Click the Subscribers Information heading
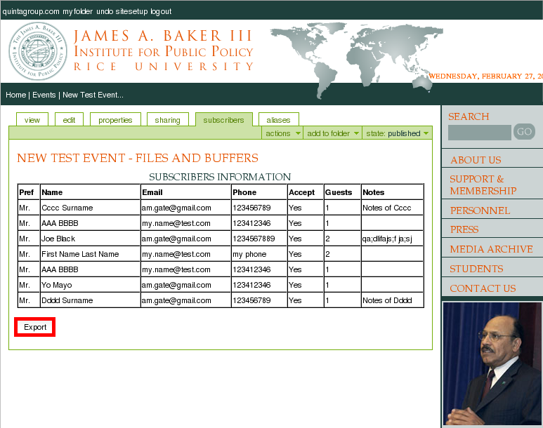 220,177
